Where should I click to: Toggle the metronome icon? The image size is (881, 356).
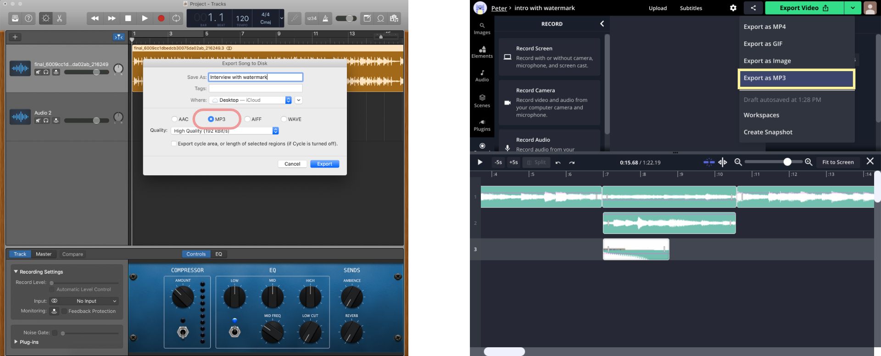(325, 18)
